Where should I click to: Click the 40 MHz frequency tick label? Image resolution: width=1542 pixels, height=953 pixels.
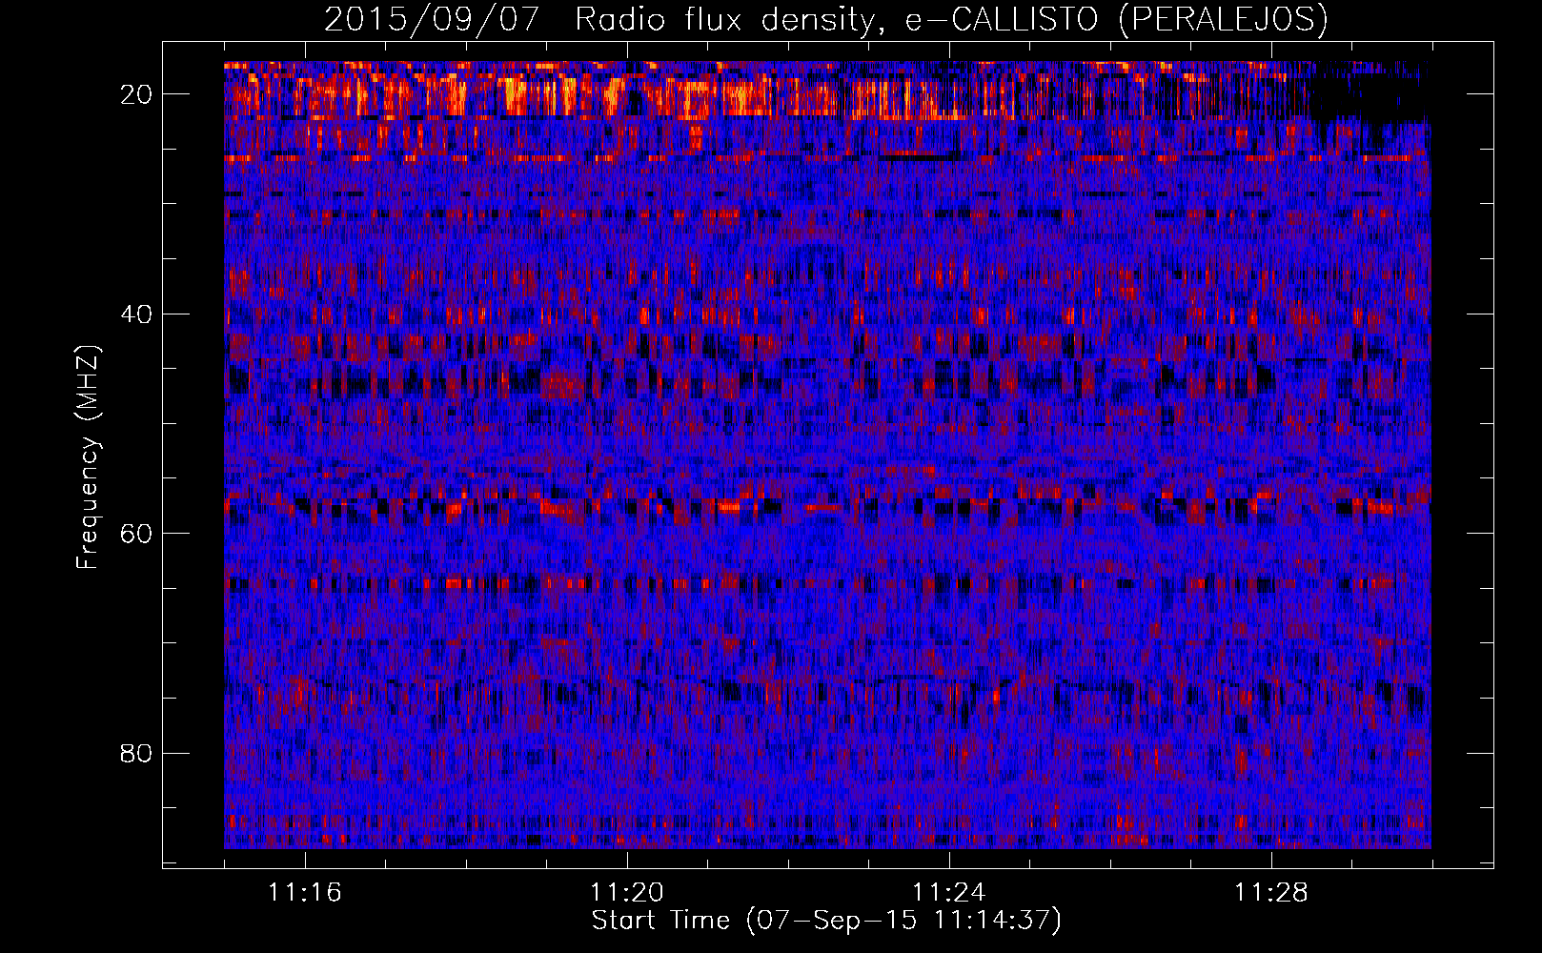click(137, 314)
